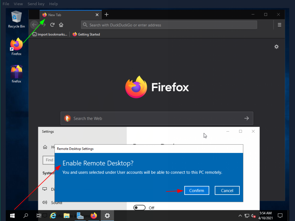Screen dimensions: 295x221
Task: Launch Internet Explorer from taskbar
Action: [x=53, y=216]
